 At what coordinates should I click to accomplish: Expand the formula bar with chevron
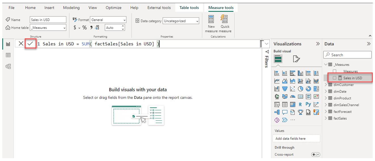click(x=266, y=44)
